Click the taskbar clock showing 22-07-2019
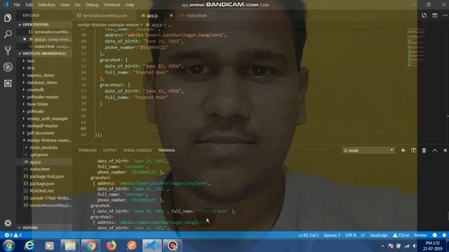 [433, 246]
